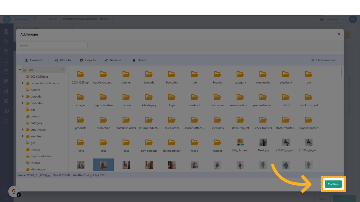Select the invoice folder in tree

pyautogui.click(x=35, y=163)
